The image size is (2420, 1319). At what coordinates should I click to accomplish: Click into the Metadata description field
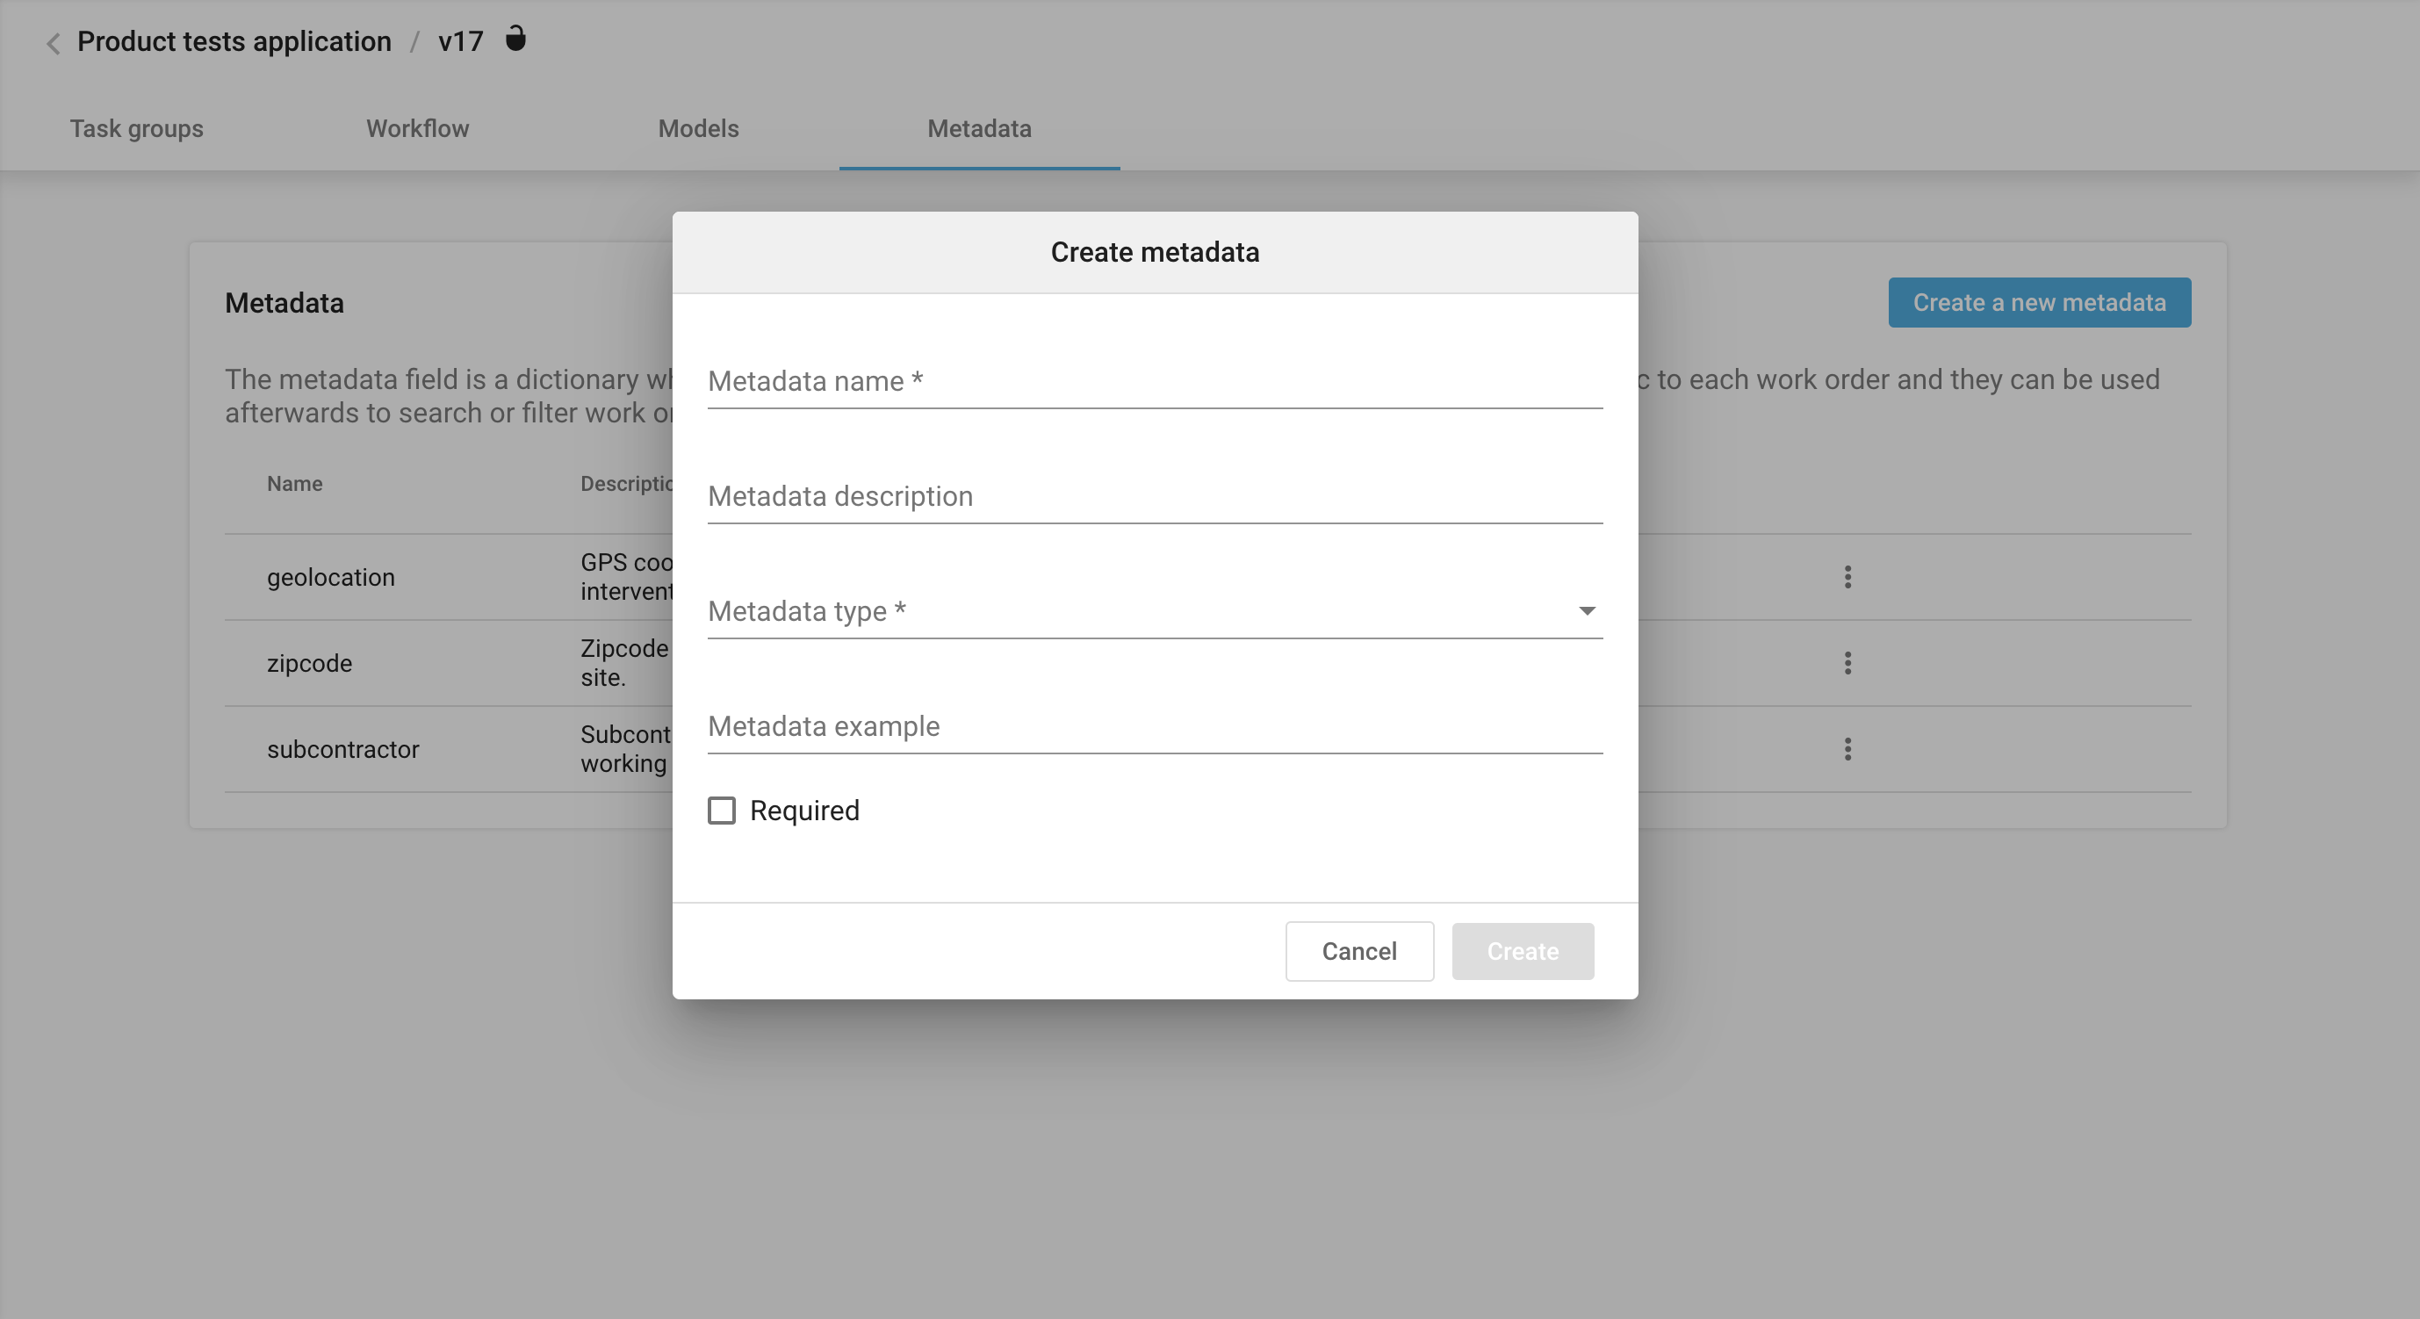[x=1154, y=496]
